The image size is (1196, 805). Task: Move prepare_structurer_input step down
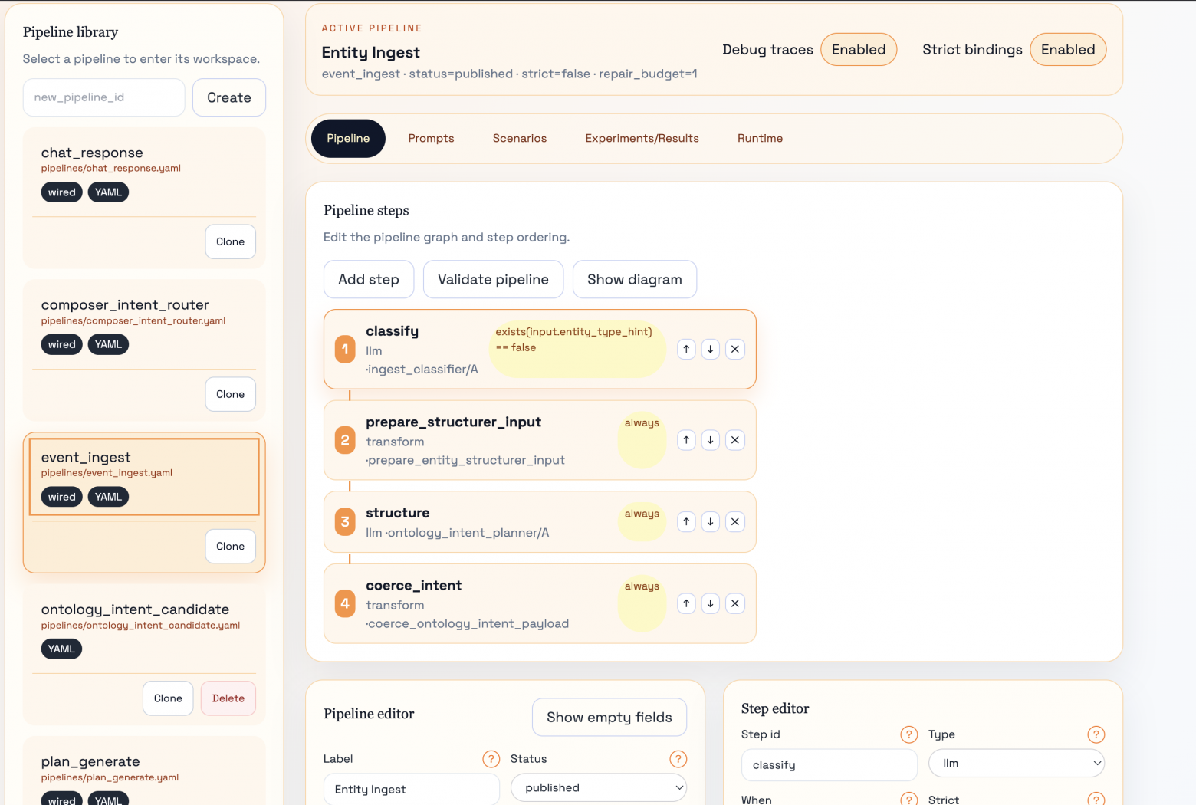tap(711, 440)
